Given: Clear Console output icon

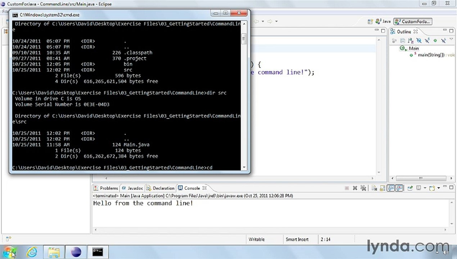Looking at the screenshot, I should click(x=374, y=188).
